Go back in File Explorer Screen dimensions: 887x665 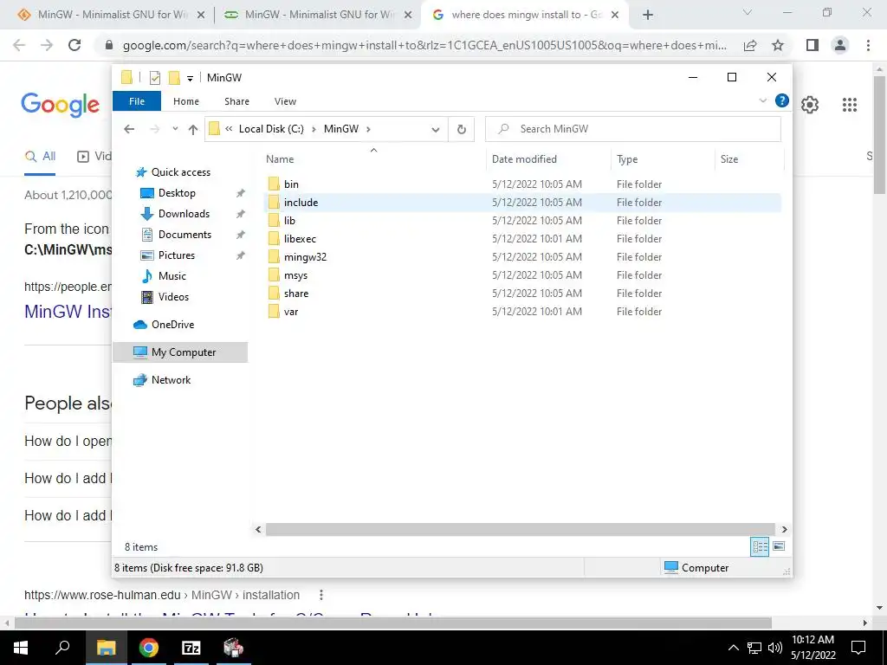click(x=129, y=129)
